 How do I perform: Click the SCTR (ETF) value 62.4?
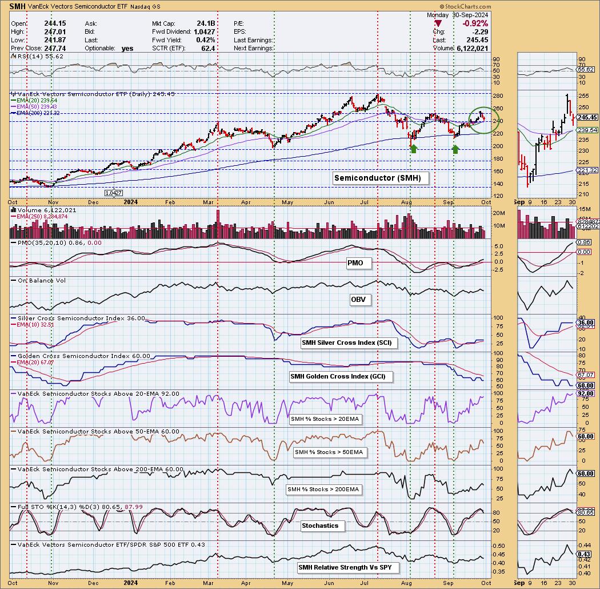coord(208,48)
